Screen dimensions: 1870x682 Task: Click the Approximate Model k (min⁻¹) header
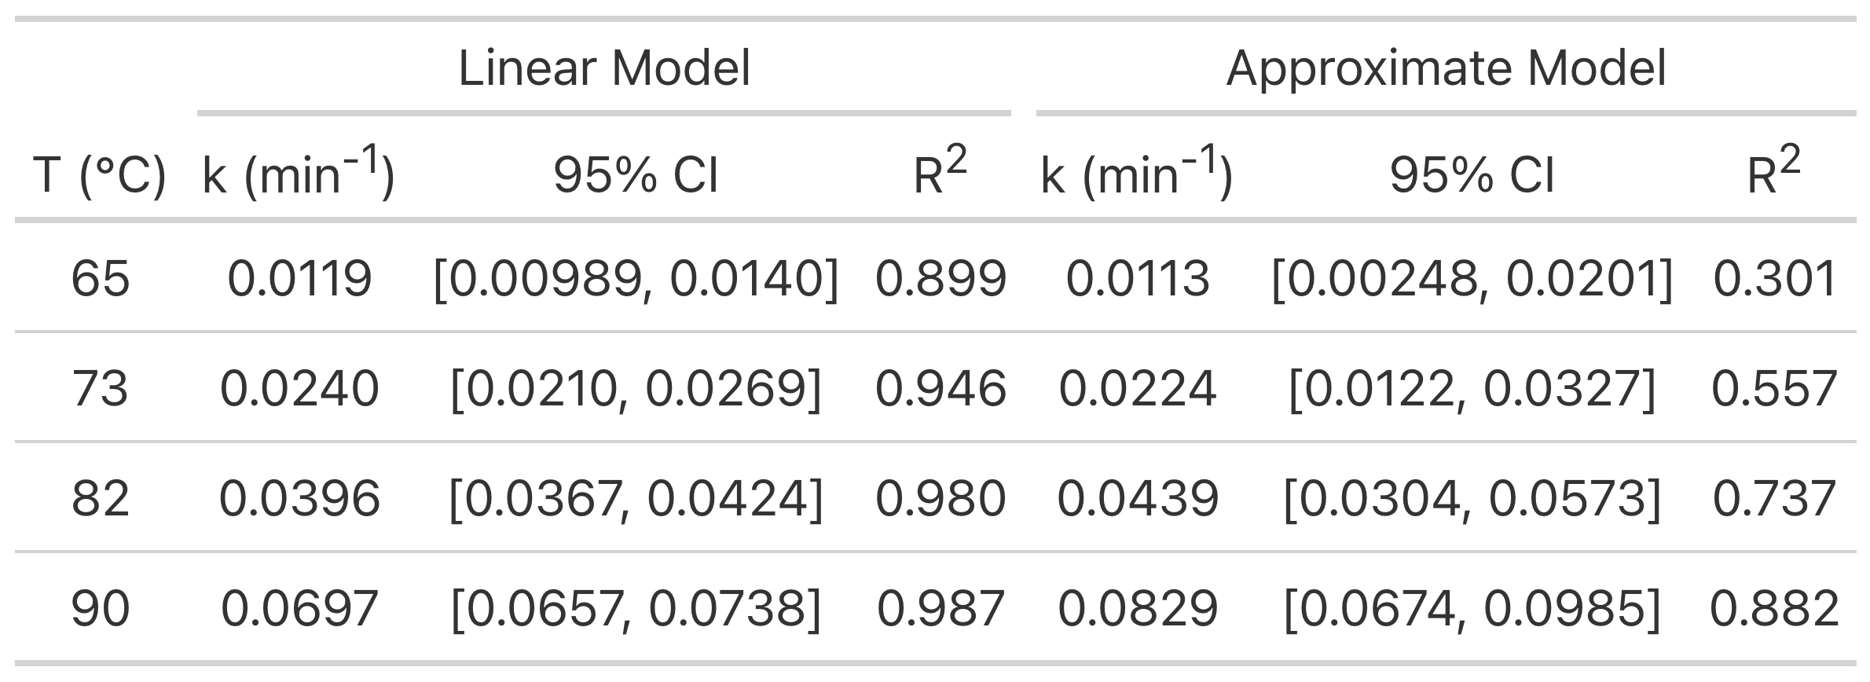coord(1137,170)
